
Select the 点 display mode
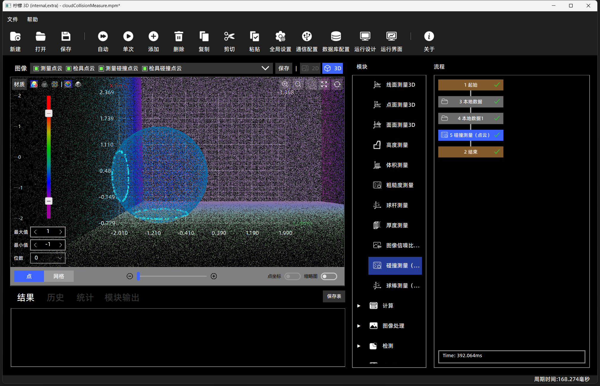(x=29, y=276)
